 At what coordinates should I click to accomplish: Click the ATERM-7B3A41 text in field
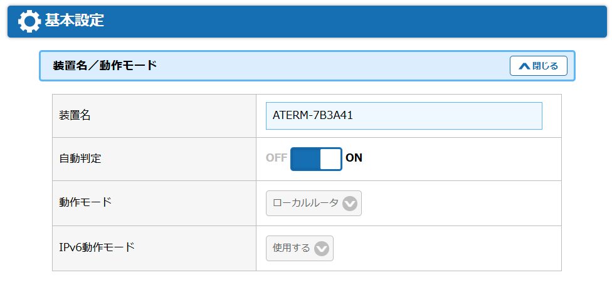click(313, 116)
